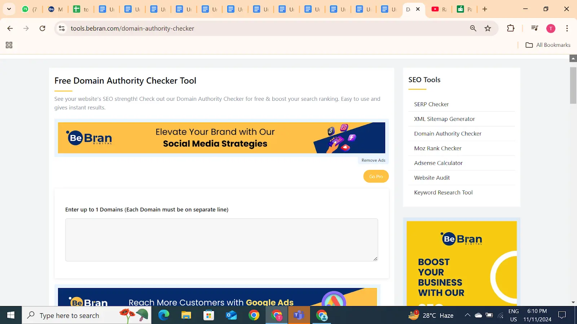Image resolution: width=577 pixels, height=324 pixels.
Task: Click the scrollbar up arrow
Action: (x=573, y=58)
